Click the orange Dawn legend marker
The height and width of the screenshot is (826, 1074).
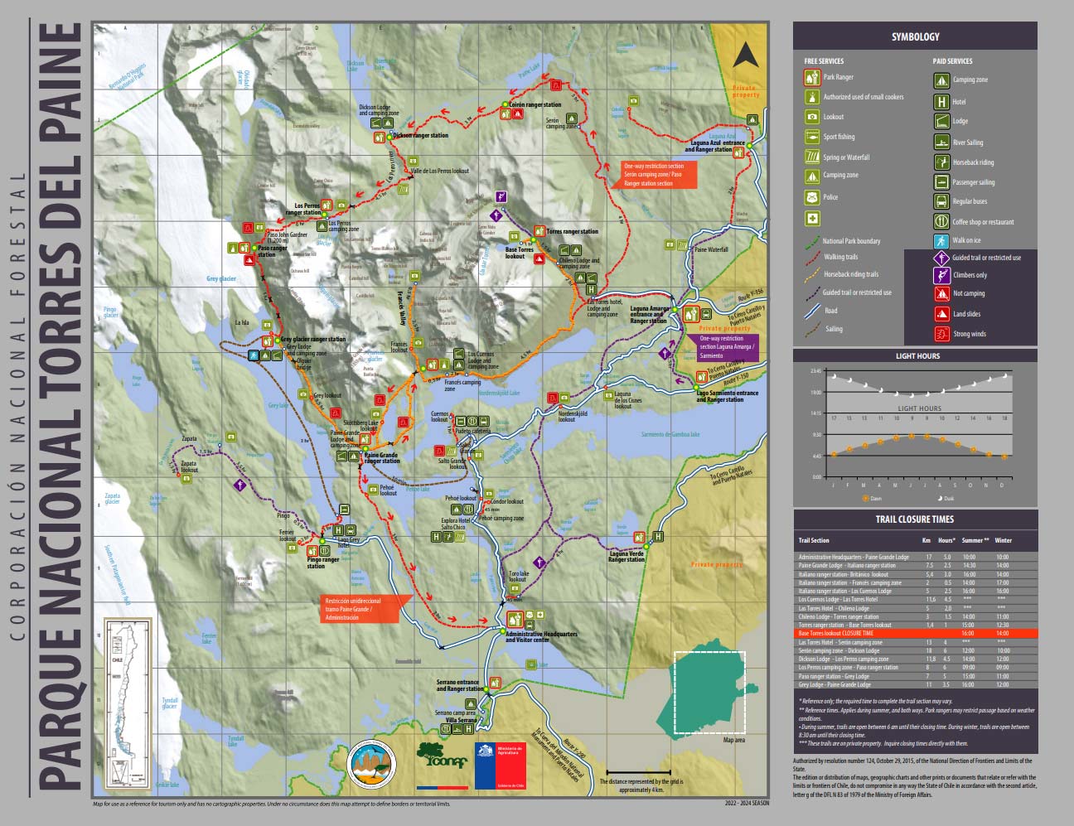pyautogui.click(x=866, y=499)
